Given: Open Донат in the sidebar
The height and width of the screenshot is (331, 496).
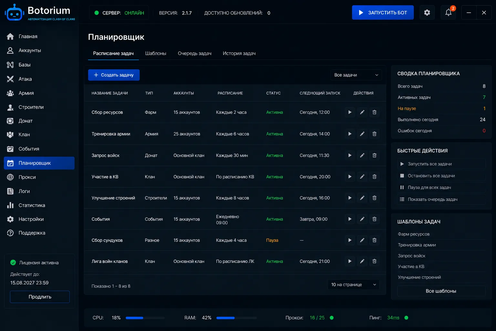Looking at the screenshot, I should coord(39,121).
